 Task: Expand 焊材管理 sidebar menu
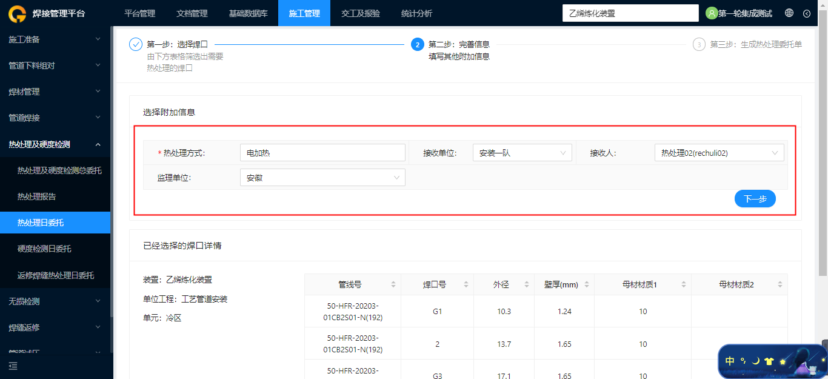point(55,92)
